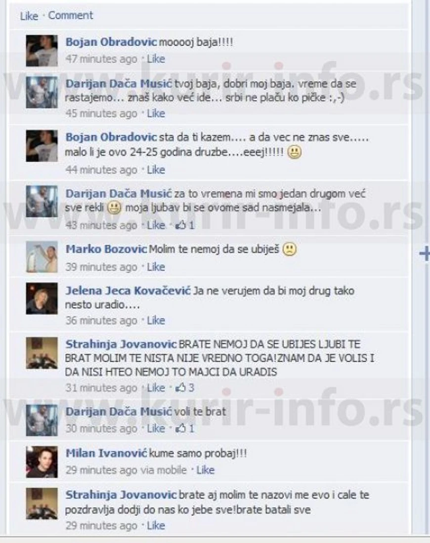
Task: Click '36 minutes ago' timestamp
Action: click(x=101, y=320)
